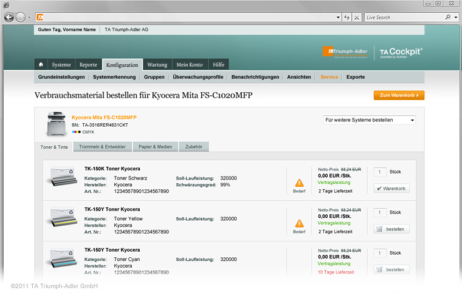The height and width of the screenshot is (293, 462).
Task: Click Vertragsleistung text for Toner Schwarz
Action: (x=334, y=183)
